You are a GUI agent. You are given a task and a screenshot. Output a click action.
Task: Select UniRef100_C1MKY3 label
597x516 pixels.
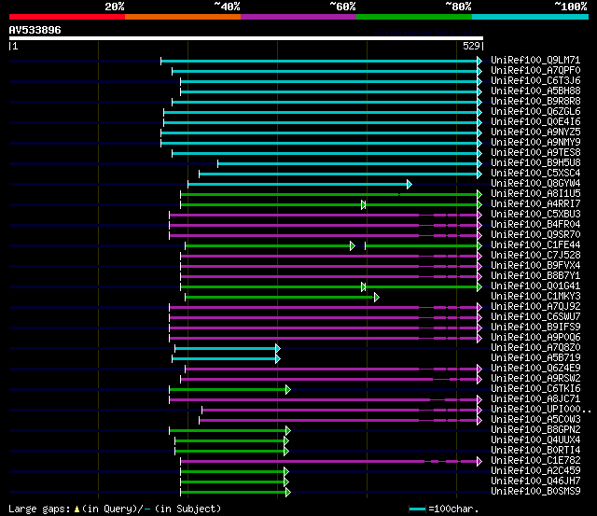(535, 297)
